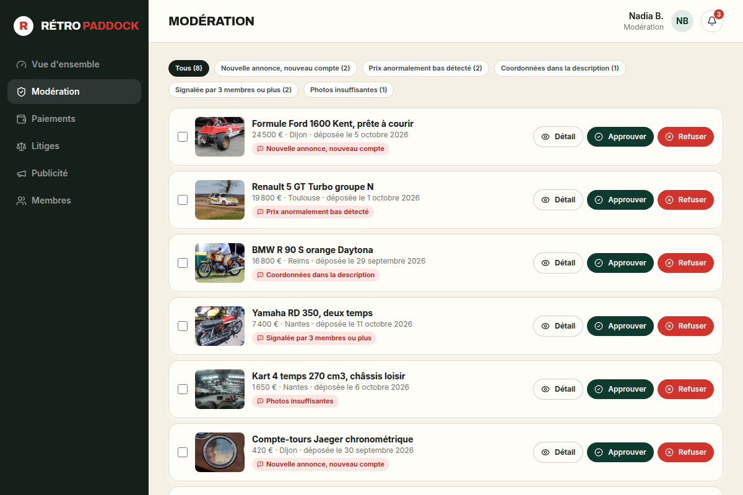Filter by Coordonnées dans la description (1)
The width and height of the screenshot is (743, 495).
pos(560,68)
